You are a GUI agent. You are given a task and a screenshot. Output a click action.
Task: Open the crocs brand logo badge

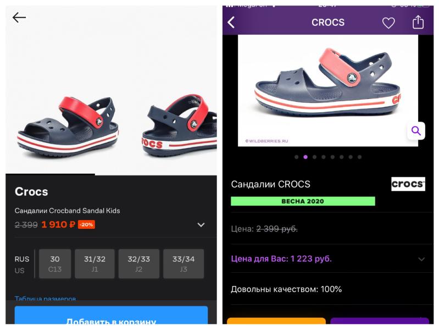pos(408,184)
